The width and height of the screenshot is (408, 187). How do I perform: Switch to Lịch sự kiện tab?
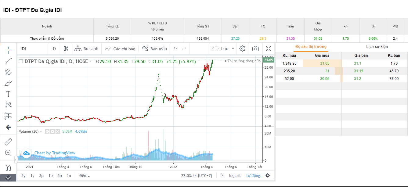click(377, 47)
